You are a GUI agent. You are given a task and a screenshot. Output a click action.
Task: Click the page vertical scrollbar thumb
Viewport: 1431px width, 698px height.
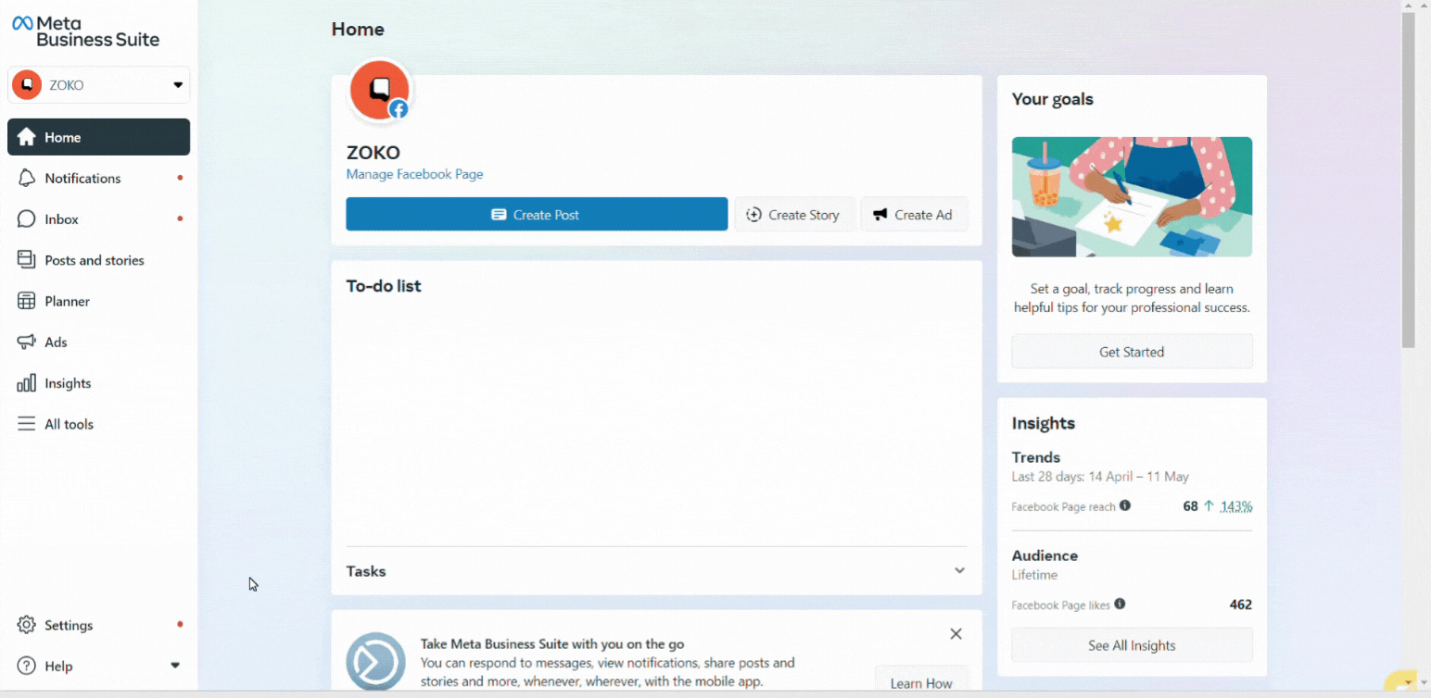[x=1409, y=181]
